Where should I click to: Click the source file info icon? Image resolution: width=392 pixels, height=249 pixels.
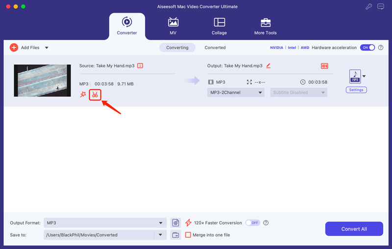pos(140,65)
